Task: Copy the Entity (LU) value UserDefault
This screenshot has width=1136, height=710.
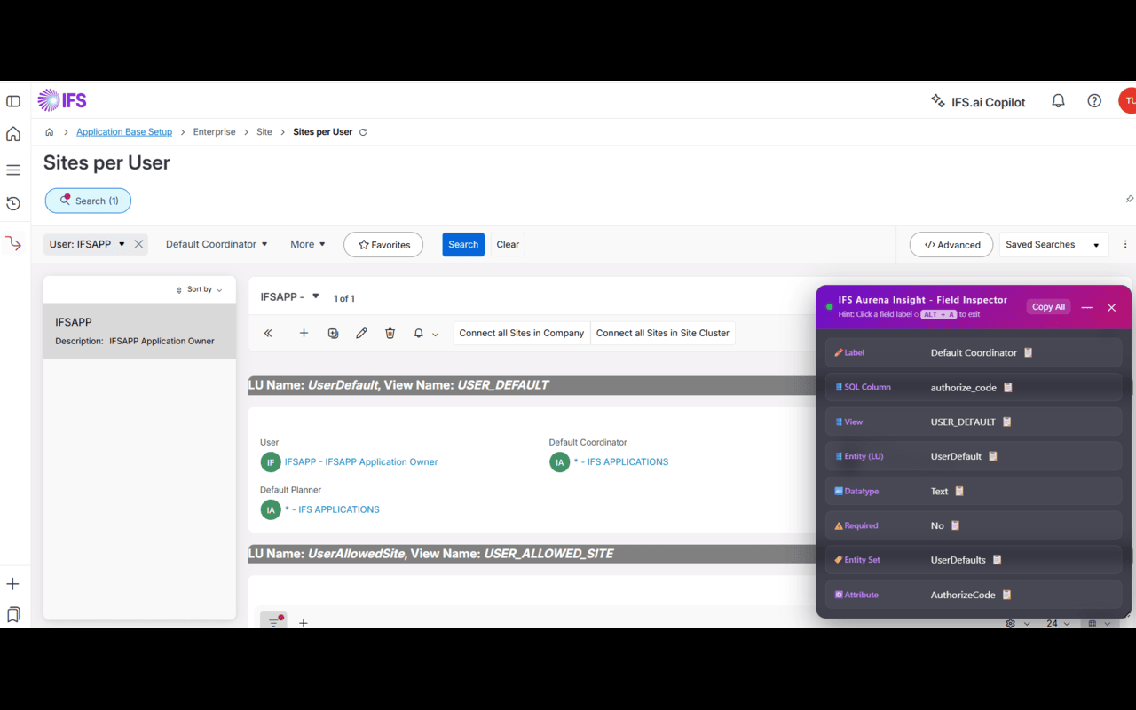Action: [993, 456]
